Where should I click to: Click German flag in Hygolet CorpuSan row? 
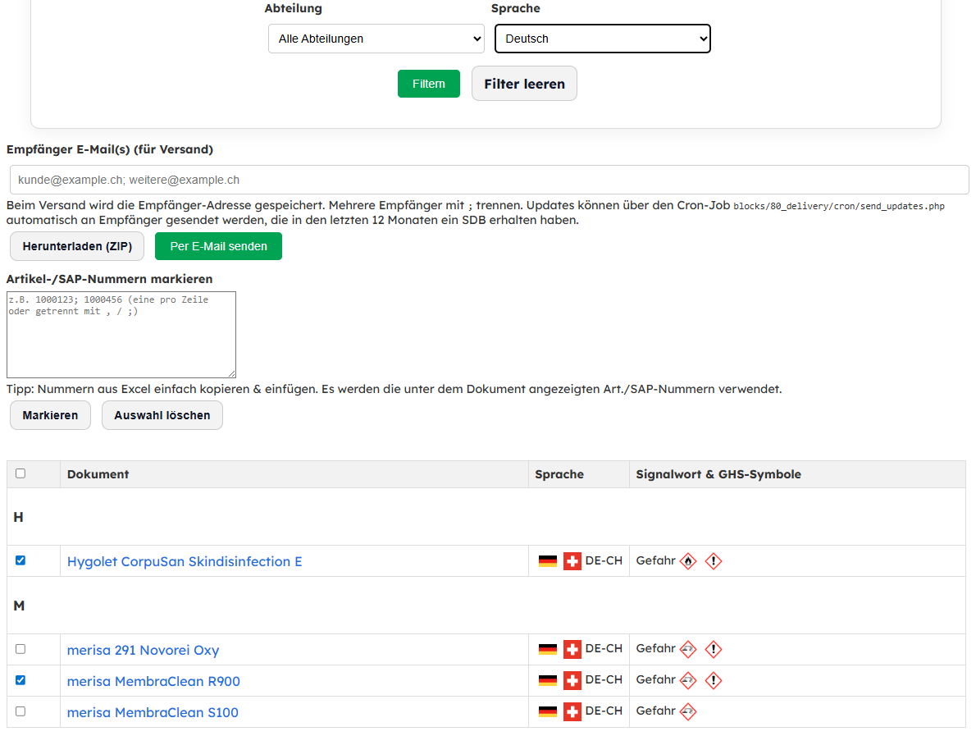pos(548,561)
